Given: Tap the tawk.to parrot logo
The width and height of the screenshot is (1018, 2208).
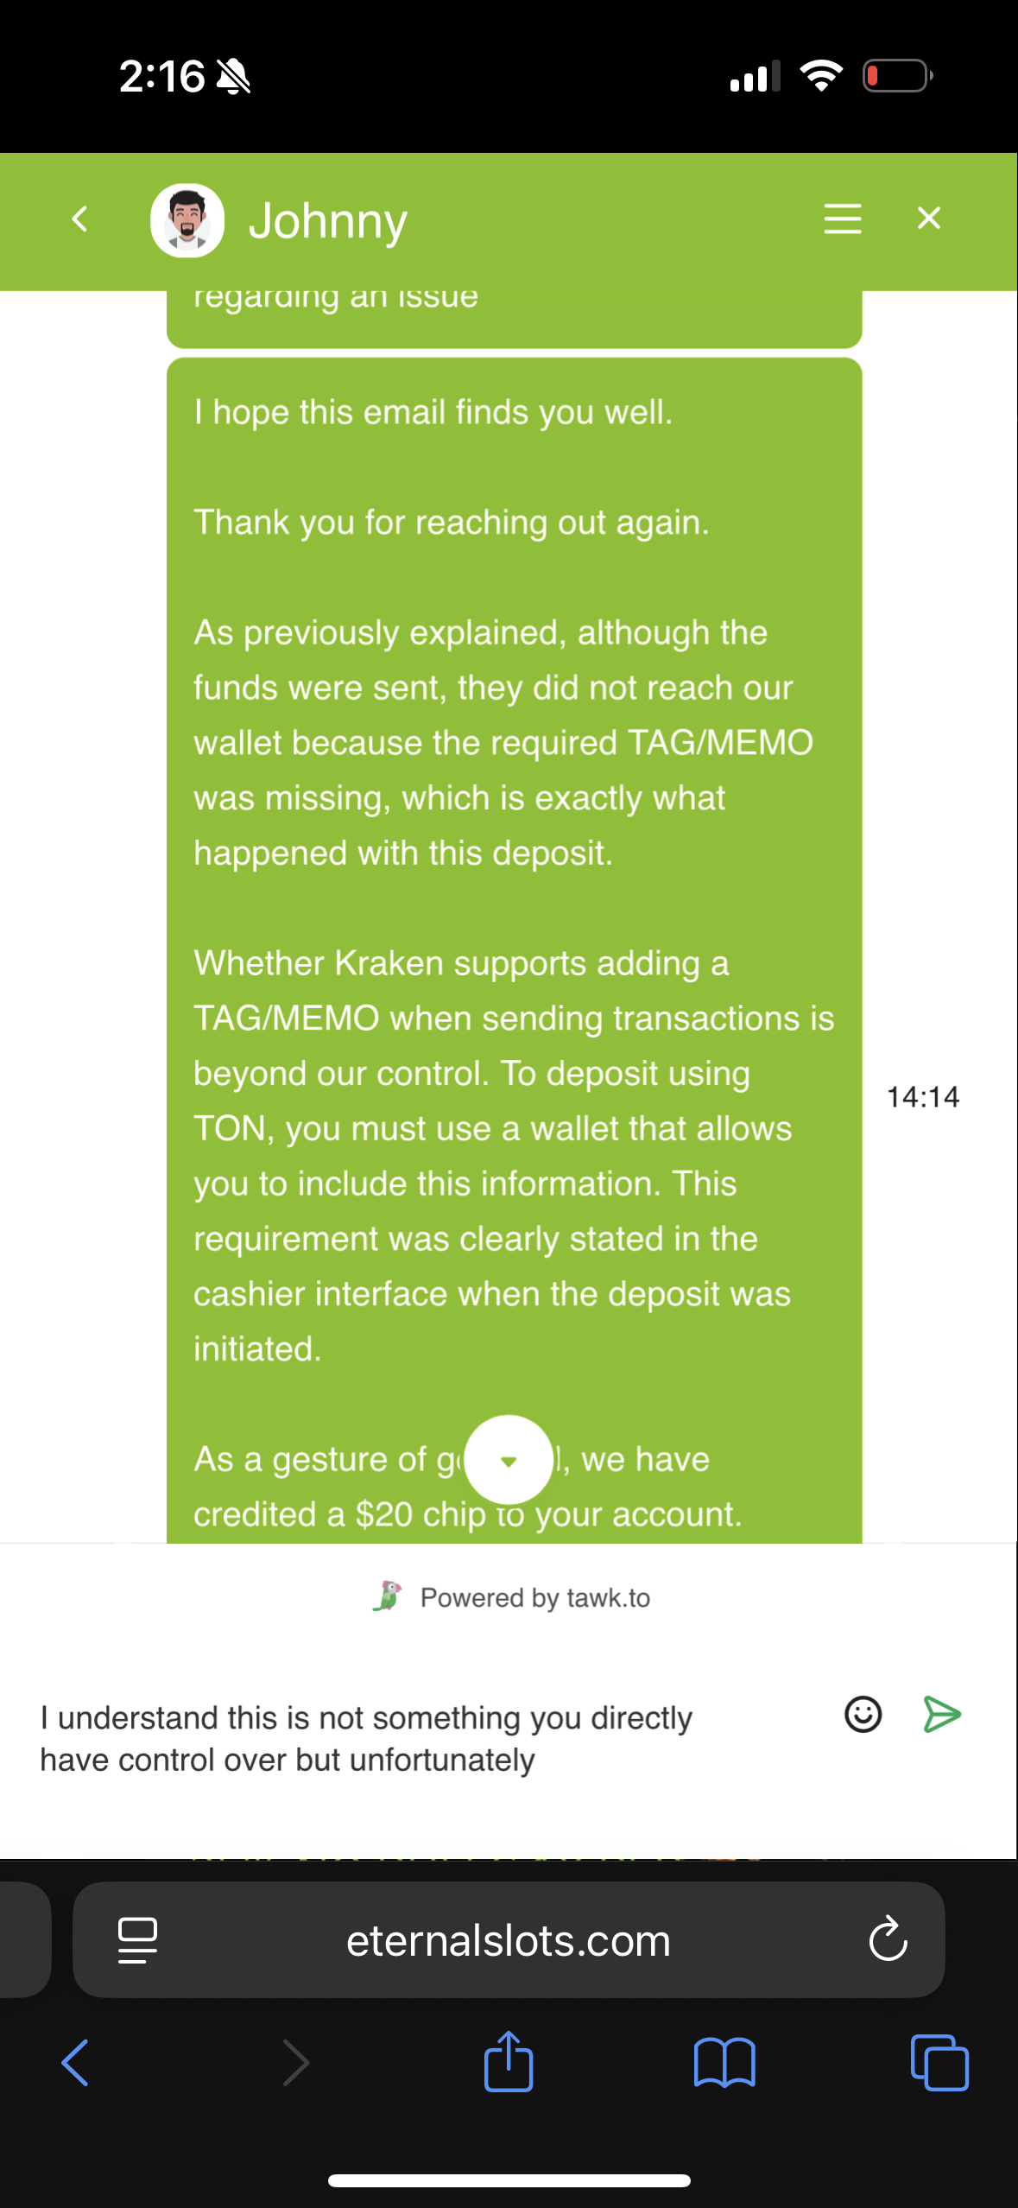Looking at the screenshot, I should (x=388, y=1596).
